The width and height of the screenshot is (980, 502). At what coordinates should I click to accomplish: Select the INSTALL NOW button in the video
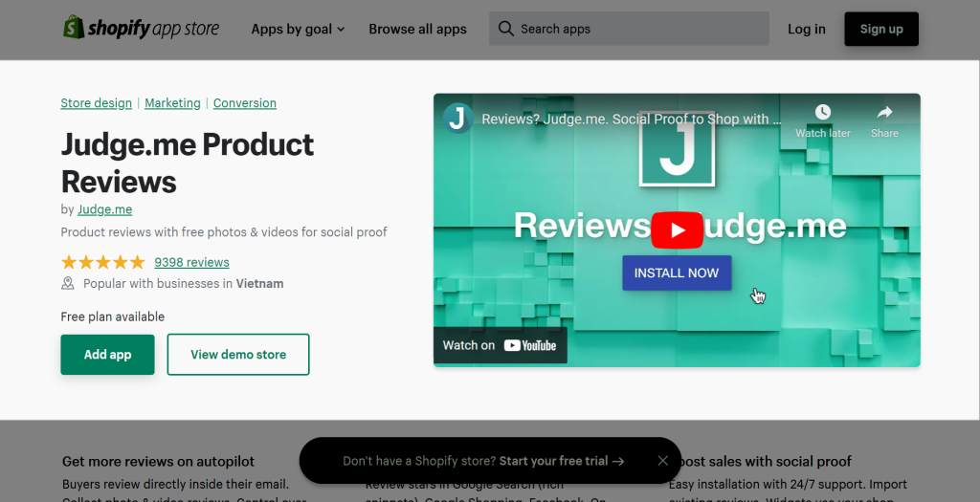tap(677, 273)
